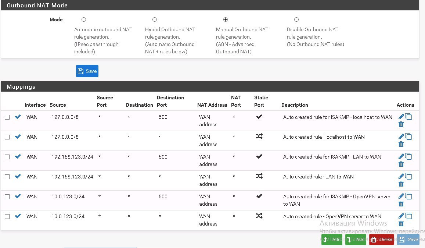Image resolution: width=425 pixels, height=248 pixels.
Task: Edit the 'localhost to WAN' rule
Action: (401, 137)
